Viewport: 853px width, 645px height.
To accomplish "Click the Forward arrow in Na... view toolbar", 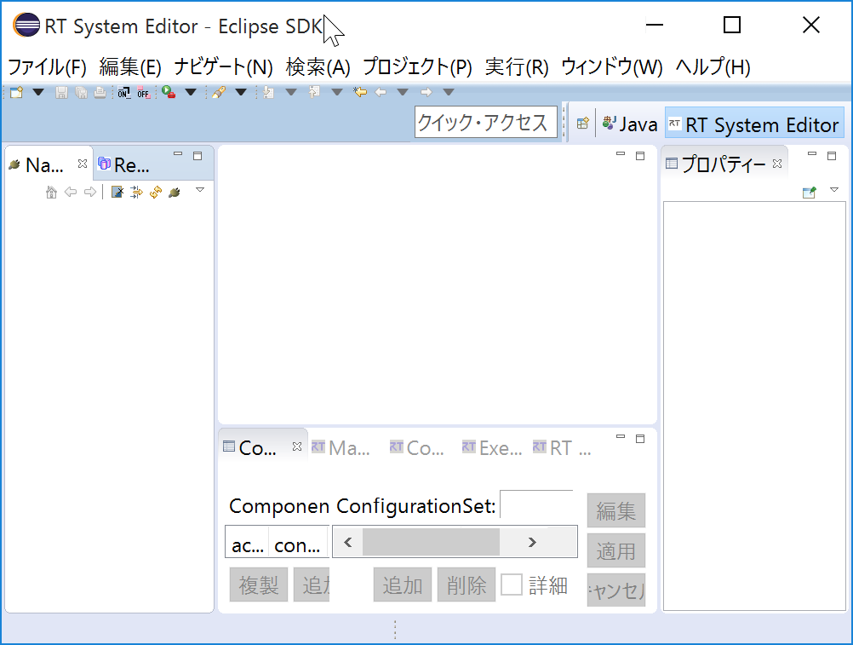I will point(90,193).
